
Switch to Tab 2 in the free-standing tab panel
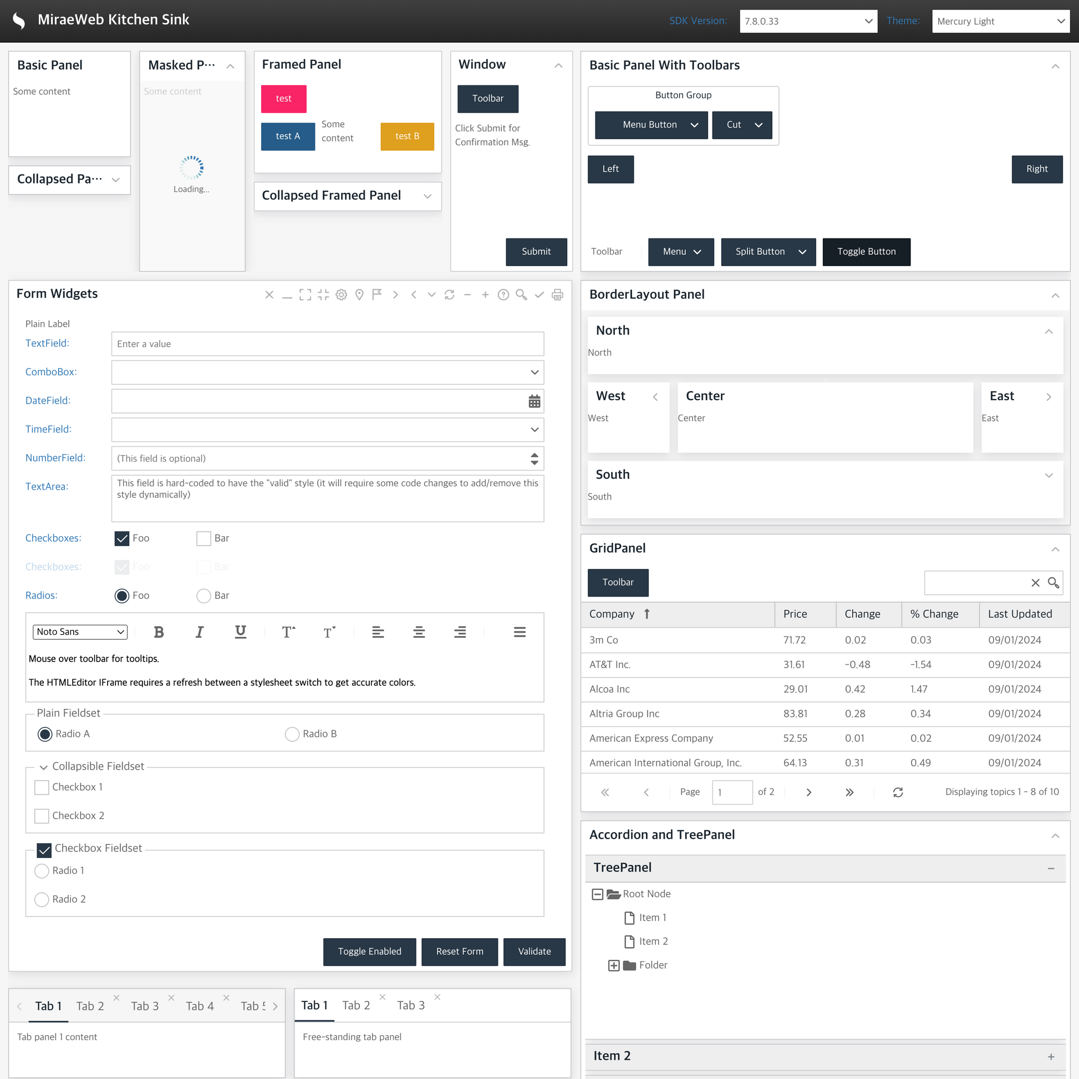pyautogui.click(x=356, y=1005)
